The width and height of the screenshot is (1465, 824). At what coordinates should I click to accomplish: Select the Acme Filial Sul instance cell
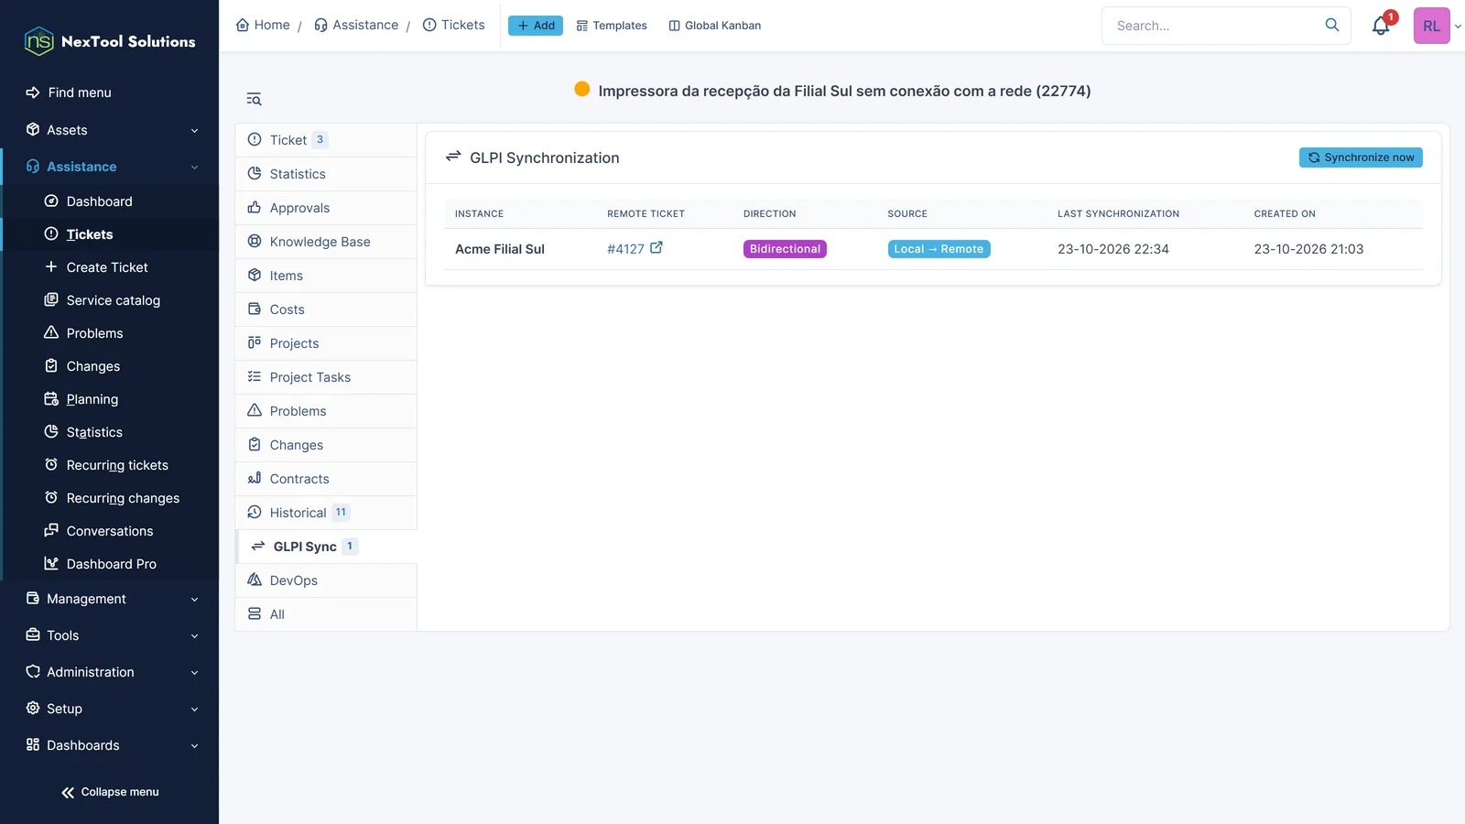500,249
